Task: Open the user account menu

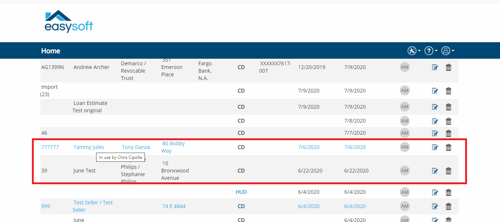Action: [448, 51]
